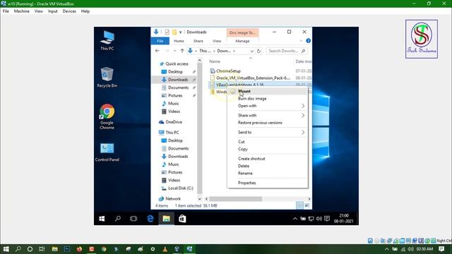Expand Send to submenu arrow
The height and width of the screenshot is (254, 452).
303,133
